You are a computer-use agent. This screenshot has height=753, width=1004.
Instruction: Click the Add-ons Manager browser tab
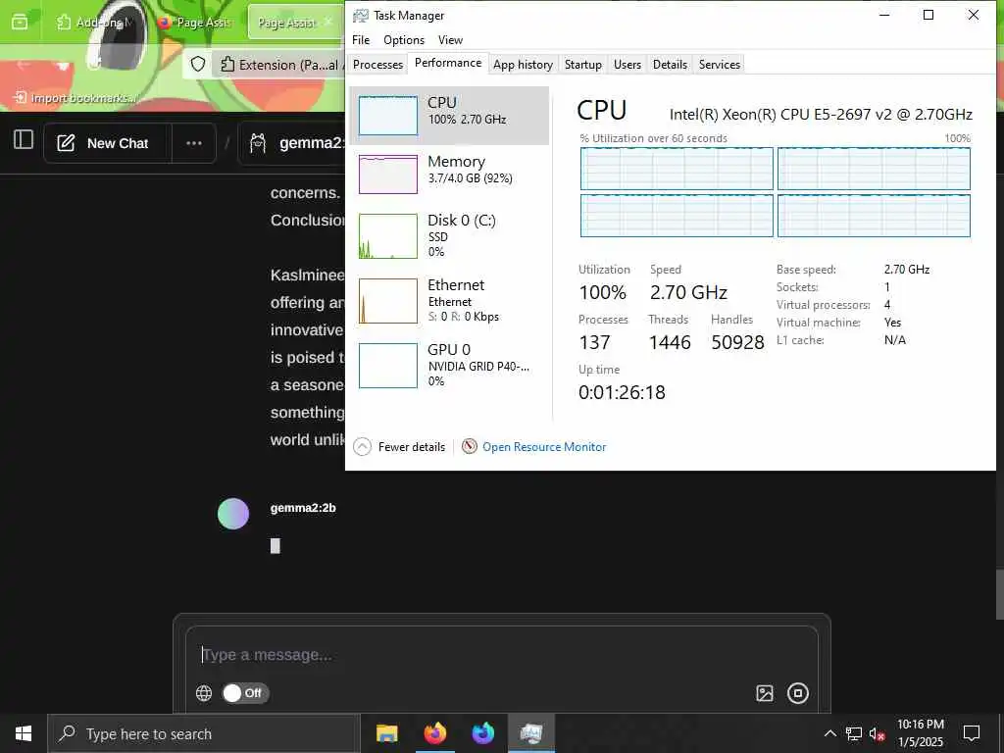click(96, 23)
